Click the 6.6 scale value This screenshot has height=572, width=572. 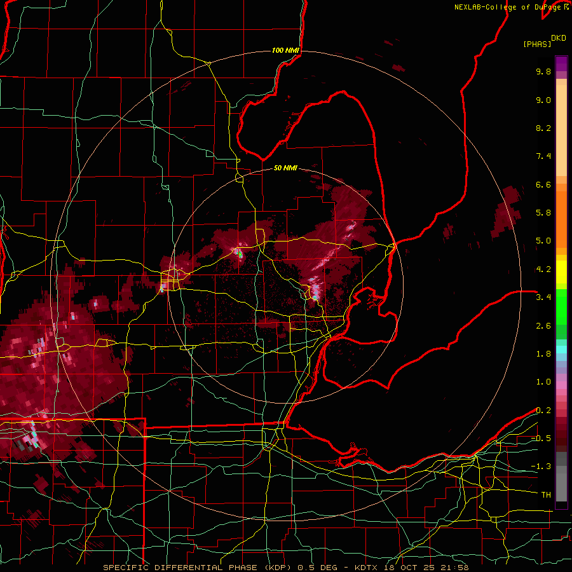[543, 184]
